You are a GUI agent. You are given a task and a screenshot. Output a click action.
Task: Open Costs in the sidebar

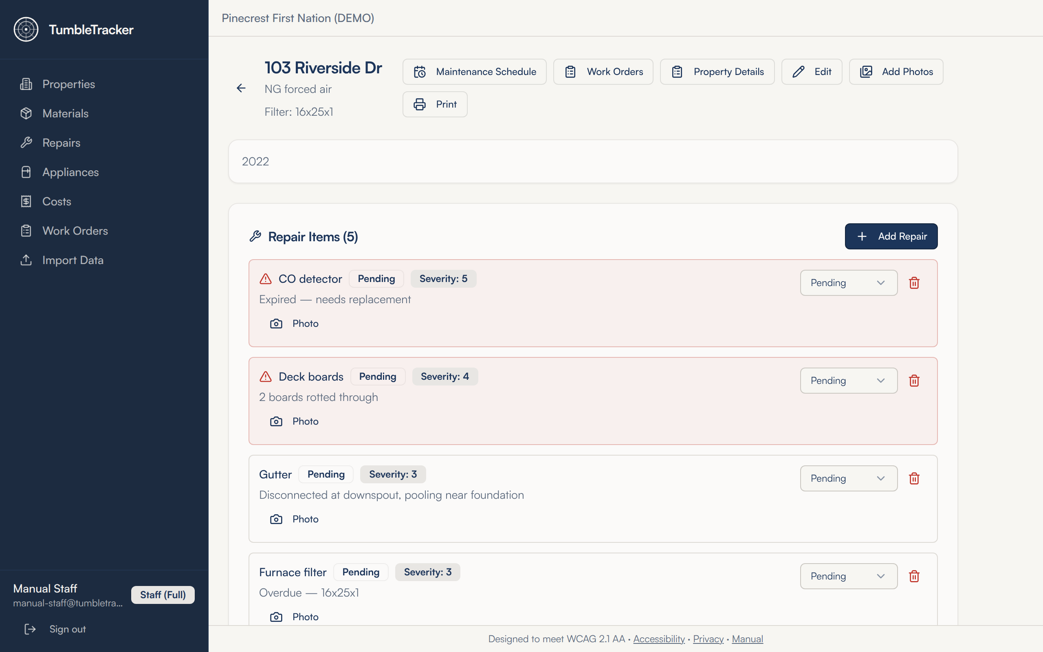[104, 201]
